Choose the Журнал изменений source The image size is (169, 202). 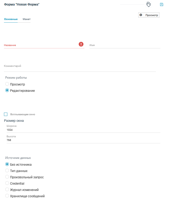(x=7, y=190)
